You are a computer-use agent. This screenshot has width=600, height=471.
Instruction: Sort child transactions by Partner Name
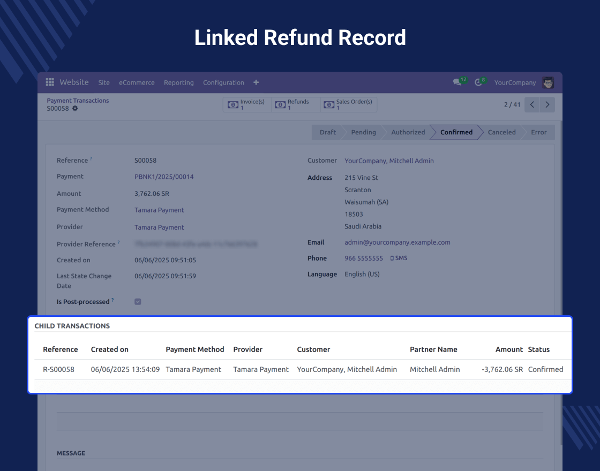(x=433, y=350)
